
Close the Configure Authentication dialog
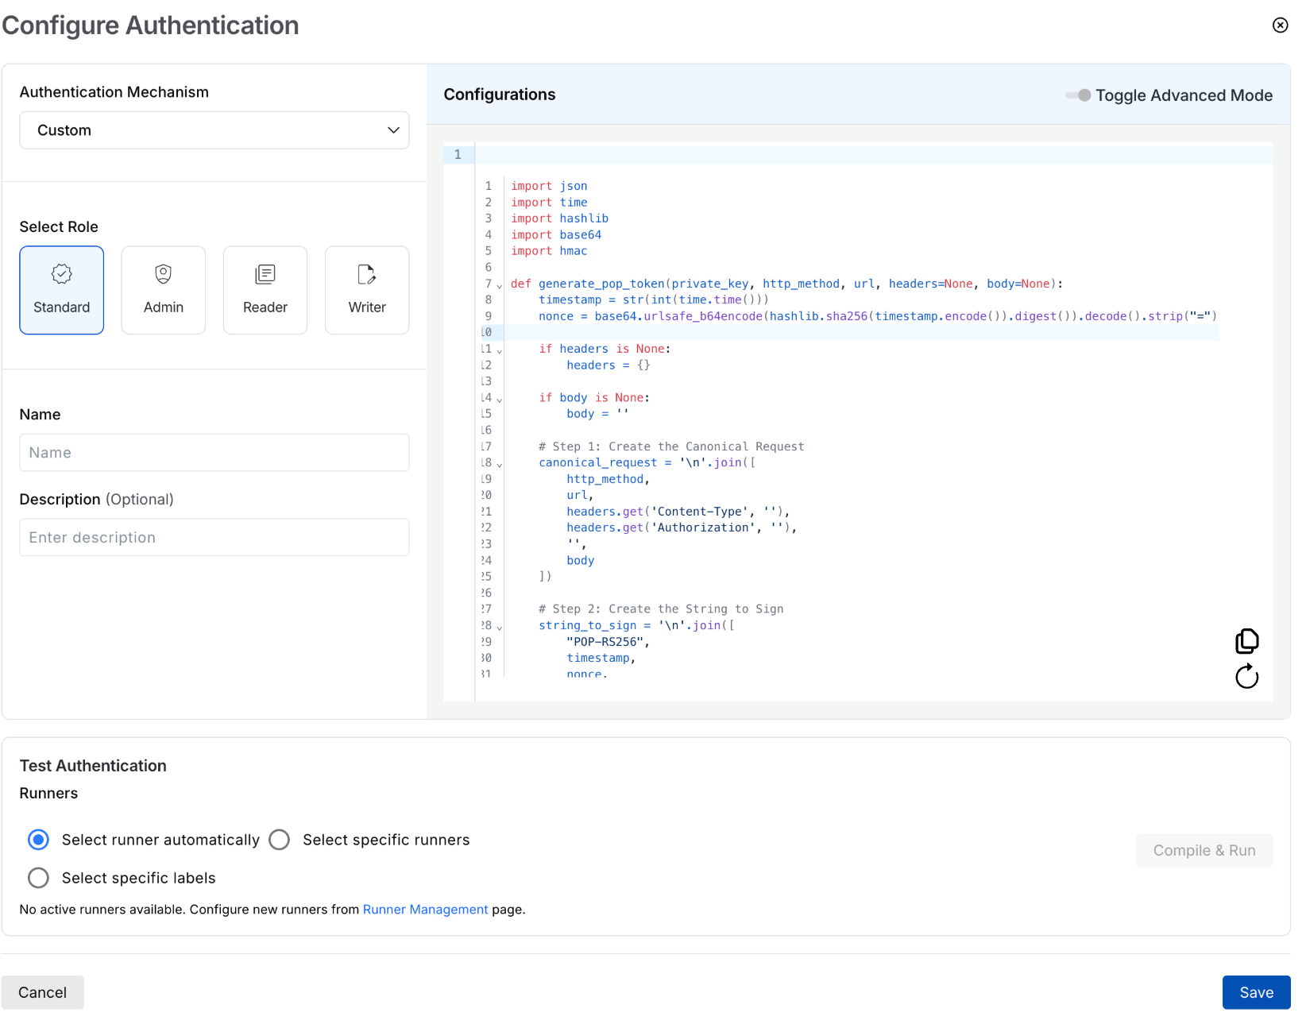(1281, 25)
